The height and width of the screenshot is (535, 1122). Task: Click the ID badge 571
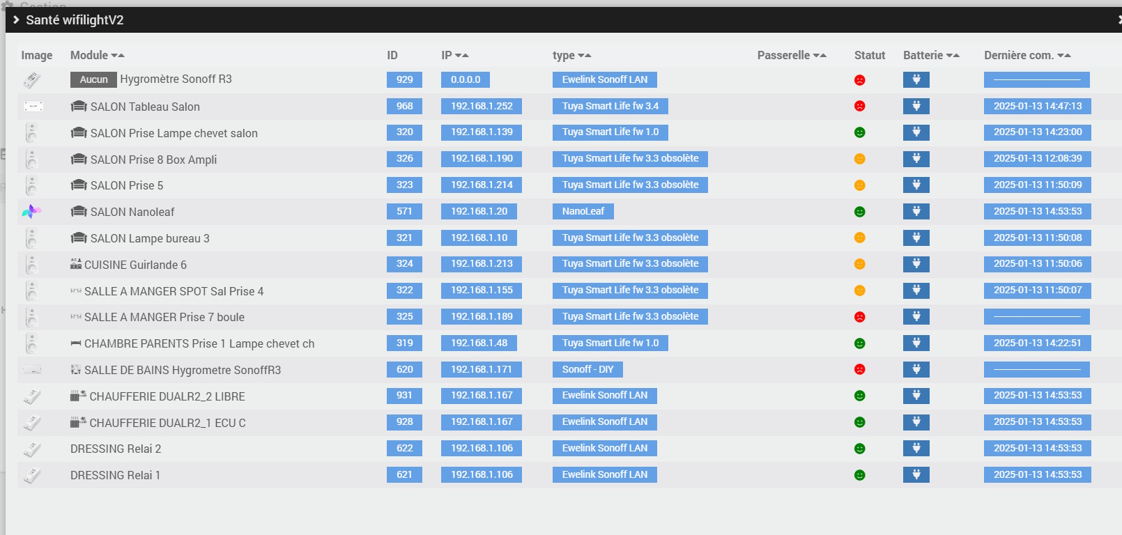[404, 211]
